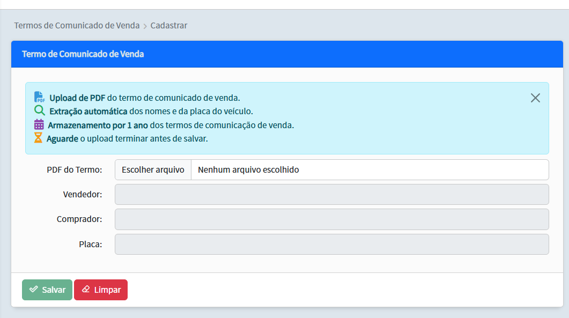Click the Placa input field
This screenshot has height=318, width=569.
(331, 244)
